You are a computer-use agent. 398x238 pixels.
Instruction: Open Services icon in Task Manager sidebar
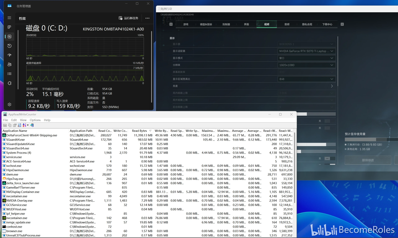click(x=9, y=83)
